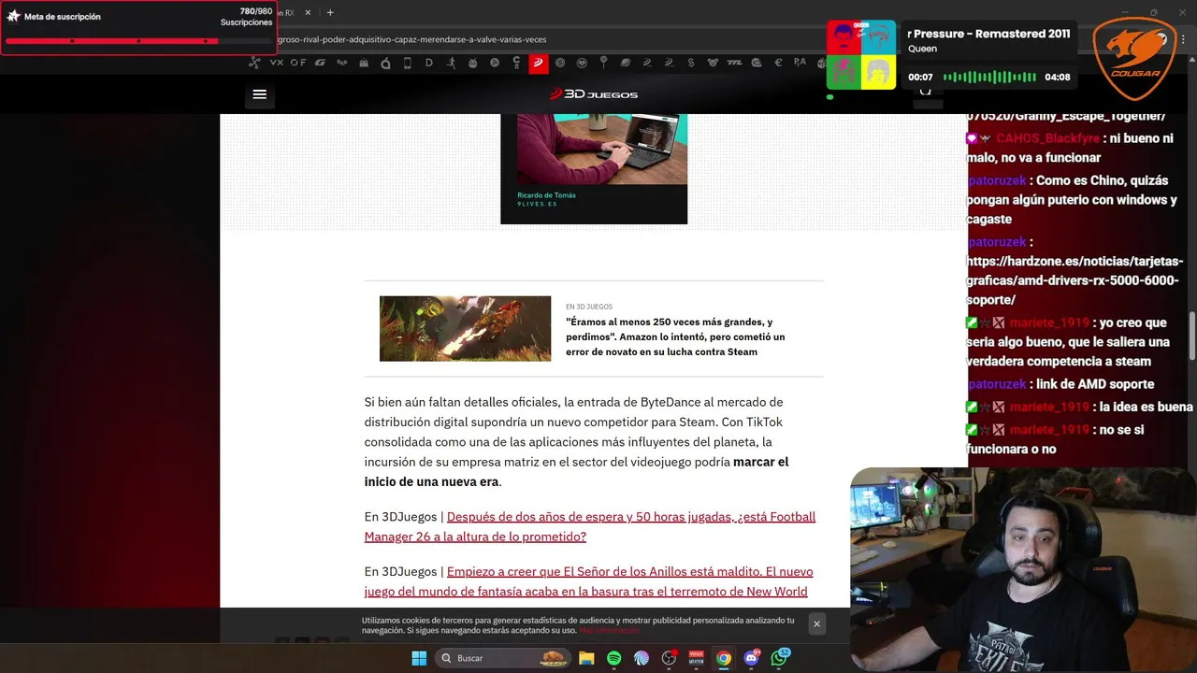Open the running figure site icon
Viewport: 1197px width, 673px height.
452,63
